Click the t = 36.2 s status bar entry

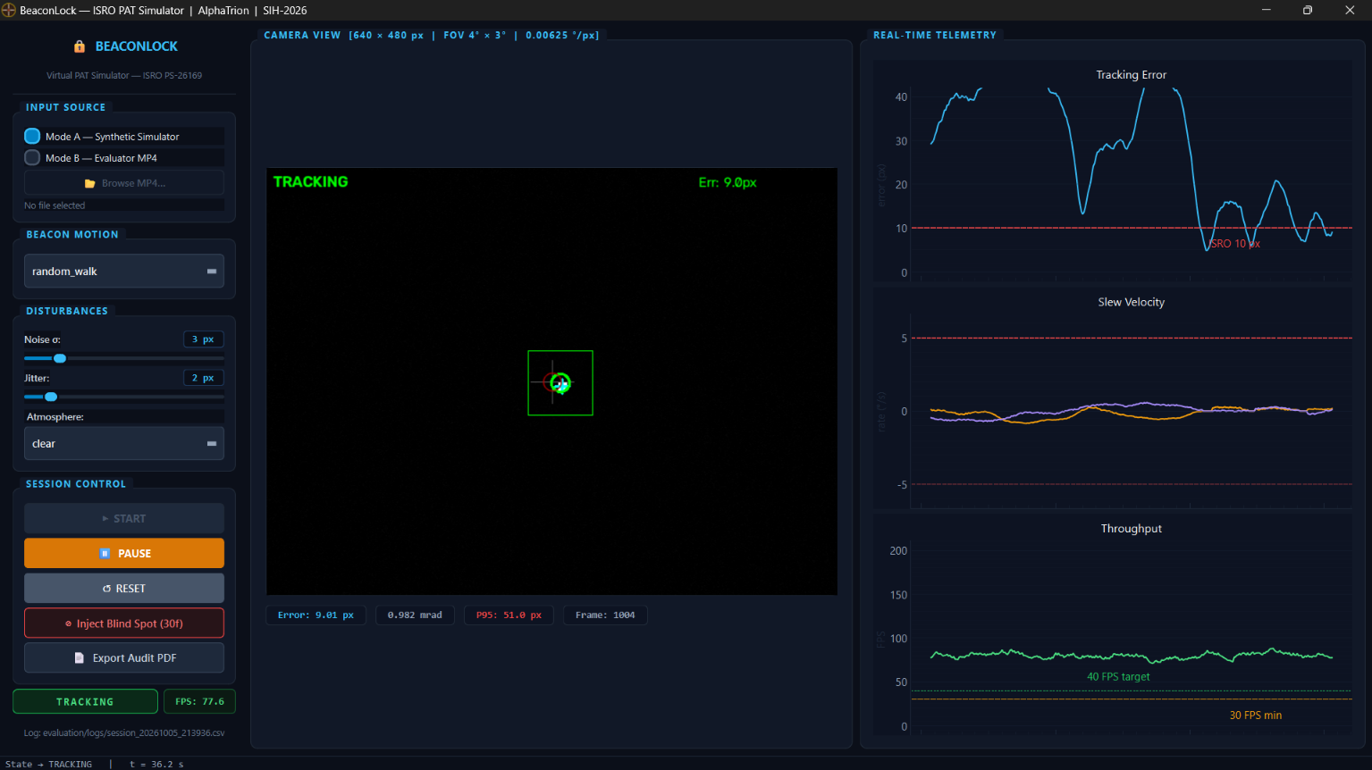tap(156, 764)
